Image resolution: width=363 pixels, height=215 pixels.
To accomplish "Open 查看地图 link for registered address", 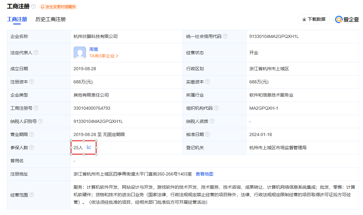I will click(204, 174).
